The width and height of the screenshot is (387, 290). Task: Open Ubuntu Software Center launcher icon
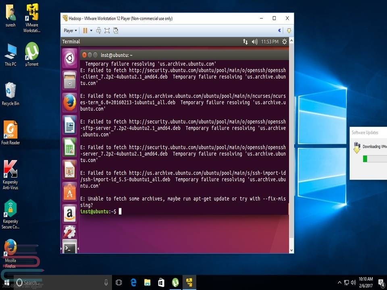pos(69,192)
